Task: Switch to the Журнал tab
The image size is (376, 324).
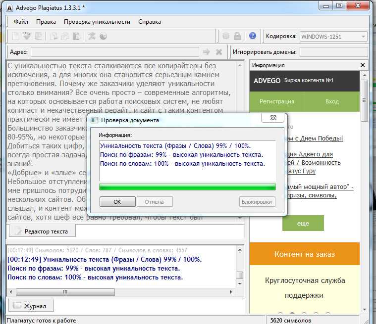Action: pyautogui.click(x=31, y=306)
